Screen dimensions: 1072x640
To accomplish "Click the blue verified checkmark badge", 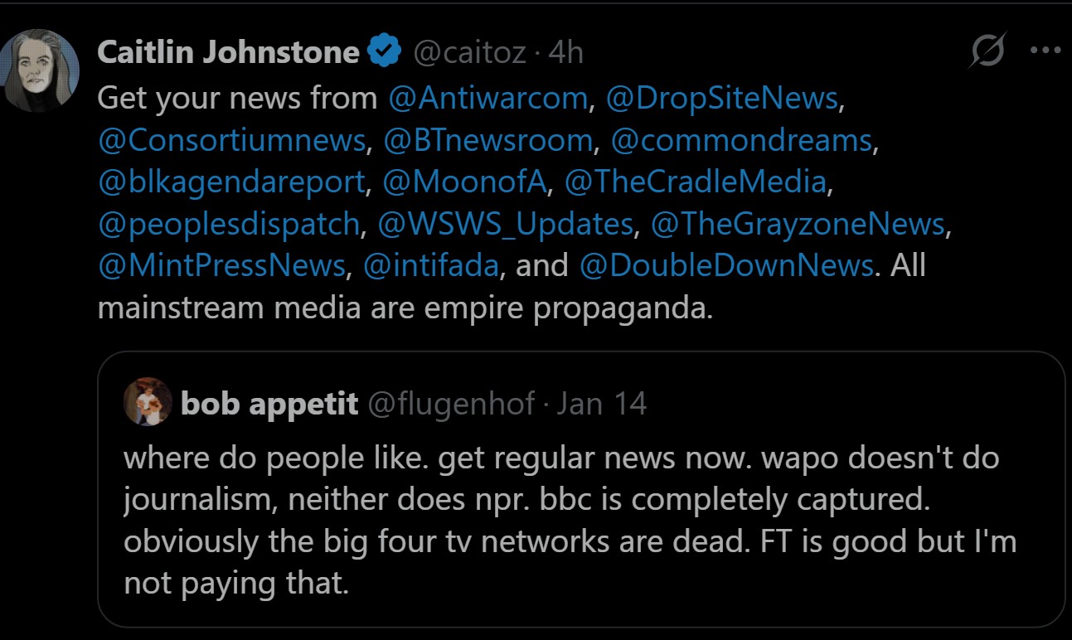I will tap(385, 52).
